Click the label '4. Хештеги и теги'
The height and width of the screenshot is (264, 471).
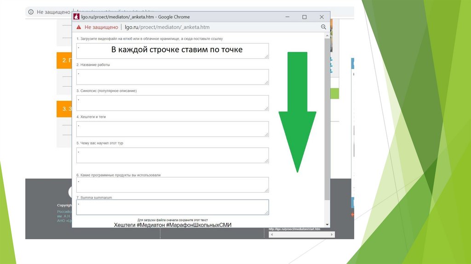click(x=91, y=117)
